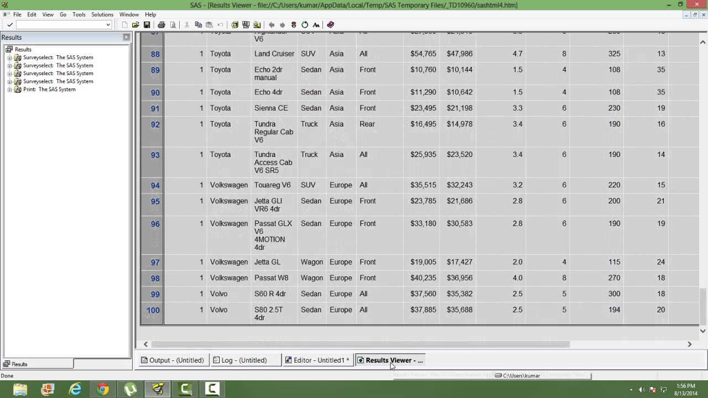The image size is (708, 398).
Task: Open the View menu
Action: [48, 14]
